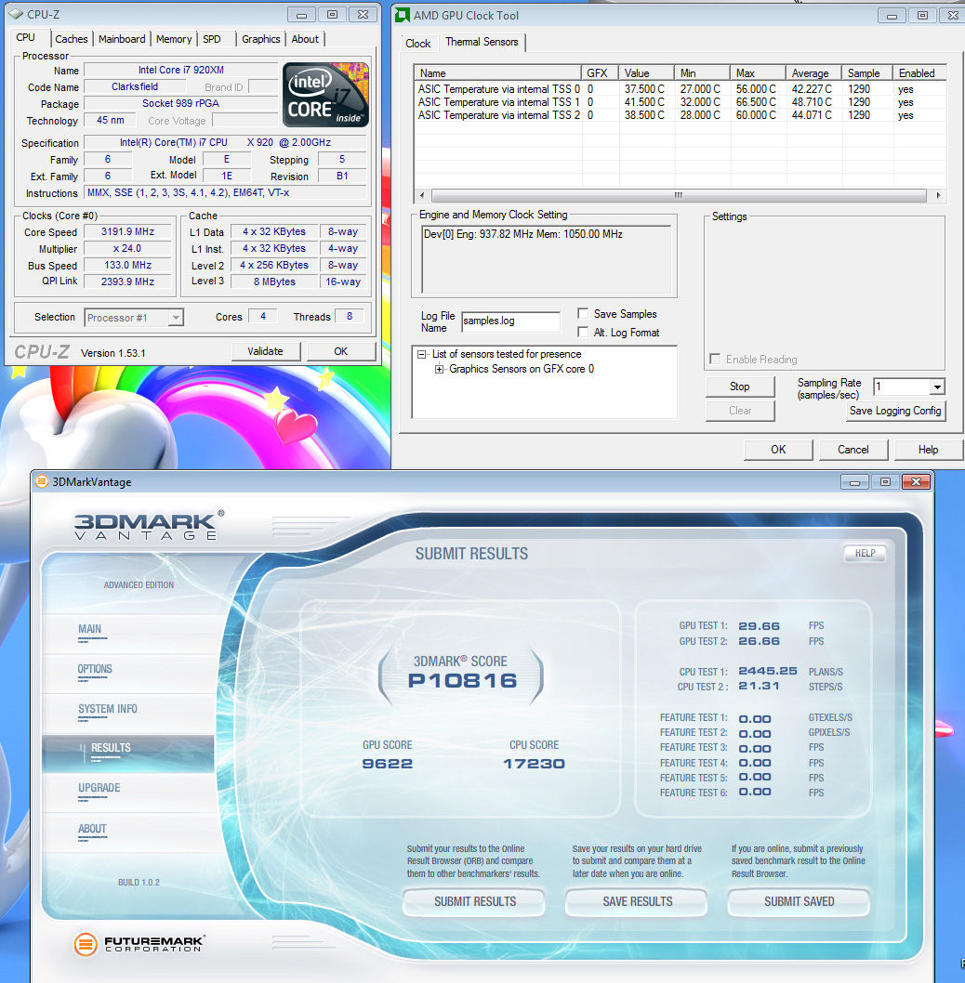This screenshot has width=965, height=983.
Task: Click the Enabled column header
Action: (x=919, y=73)
